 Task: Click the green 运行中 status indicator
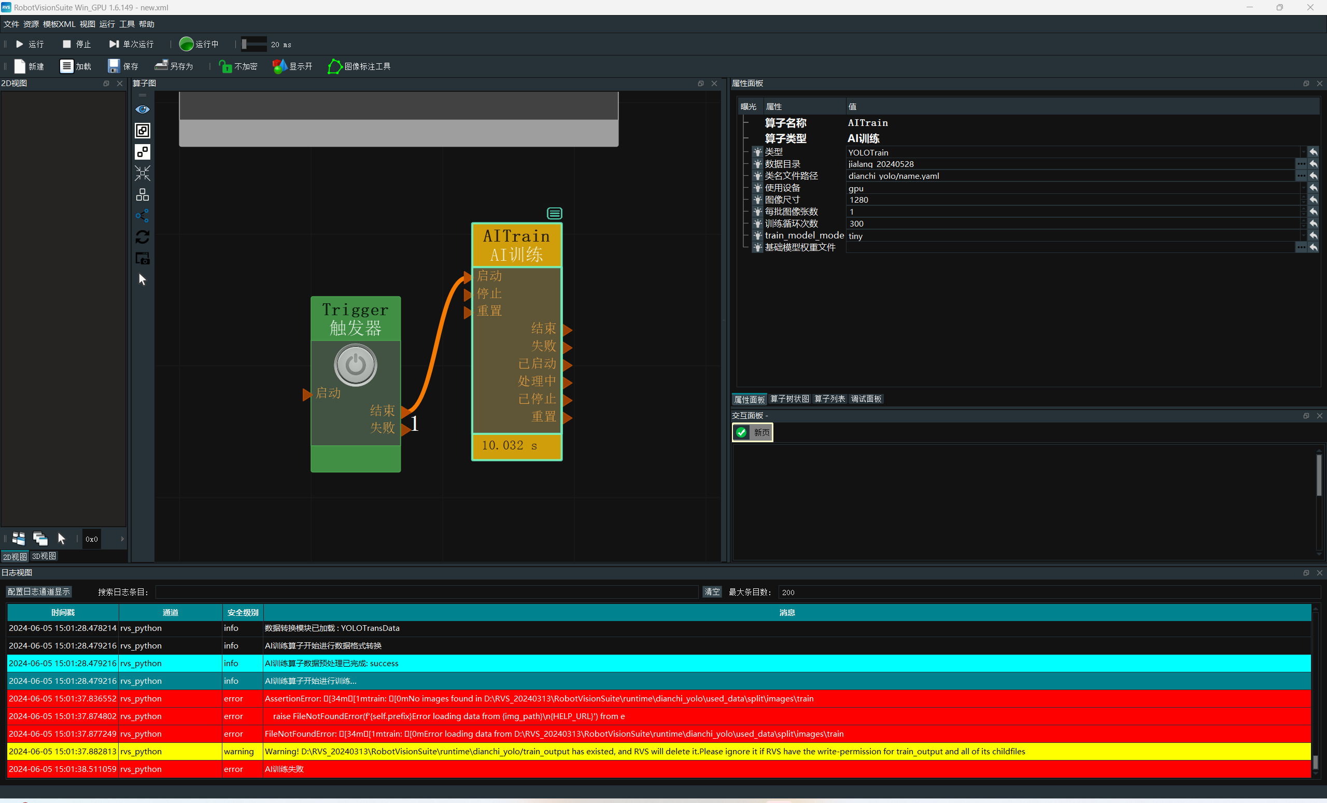(186, 44)
